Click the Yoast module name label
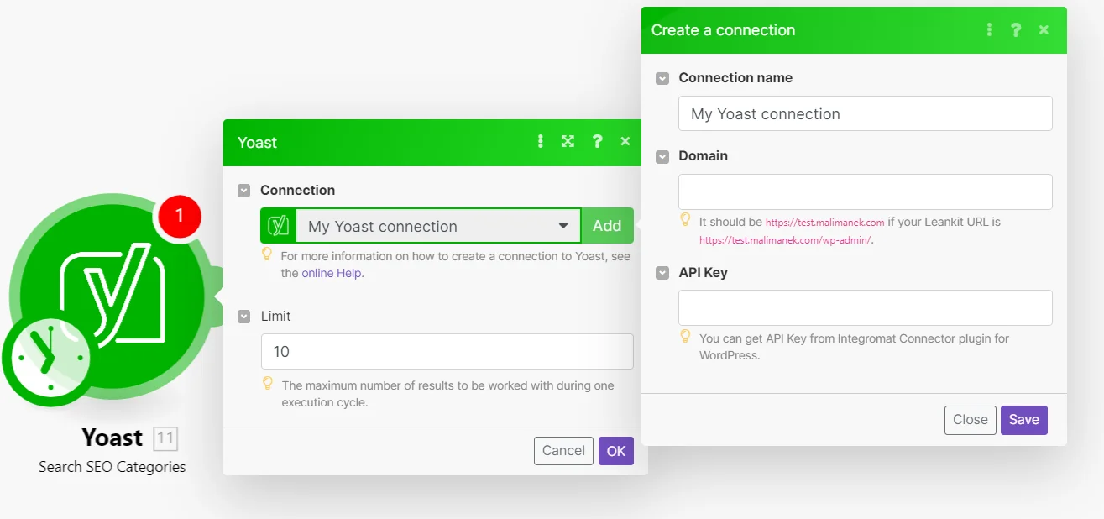The image size is (1104, 519). click(112, 438)
